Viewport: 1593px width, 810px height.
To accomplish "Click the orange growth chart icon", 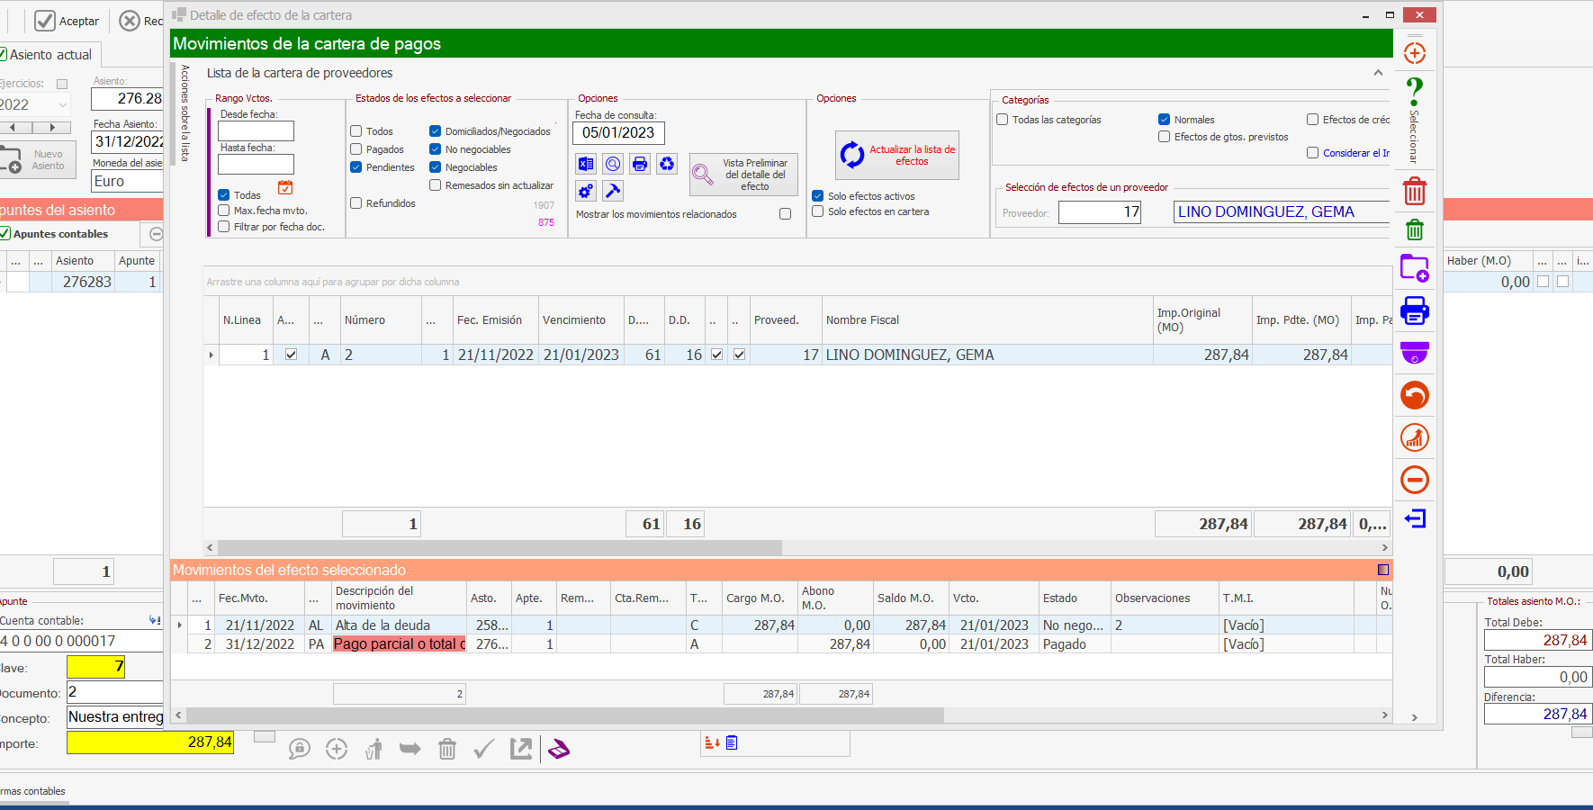I will (1415, 438).
